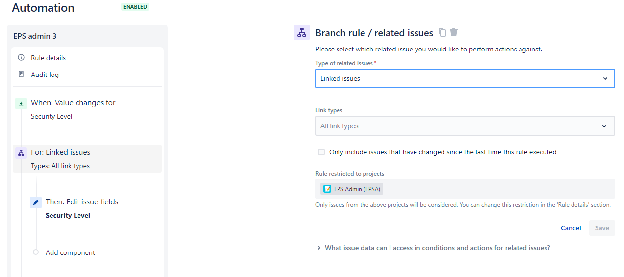Screen dimensions: 624x277
Task: Click the Rule details info icon
Action: 21,58
